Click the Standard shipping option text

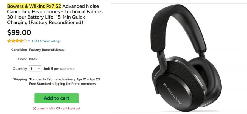35,79
